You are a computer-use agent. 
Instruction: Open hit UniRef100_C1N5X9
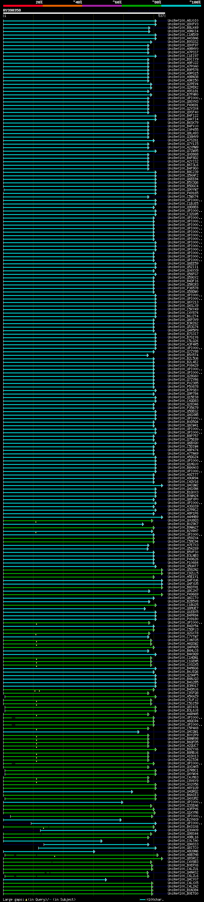[x=183, y=35]
